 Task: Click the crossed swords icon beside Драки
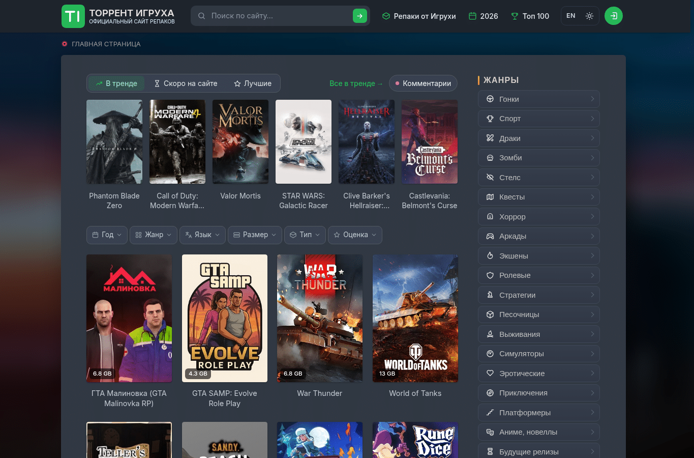pos(490,138)
